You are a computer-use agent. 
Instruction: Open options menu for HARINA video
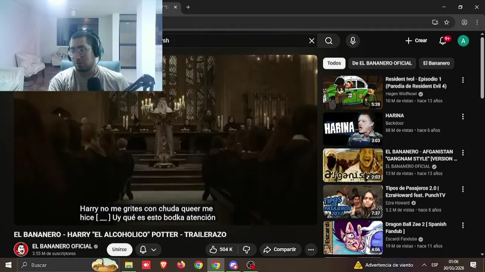tap(463, 116)
